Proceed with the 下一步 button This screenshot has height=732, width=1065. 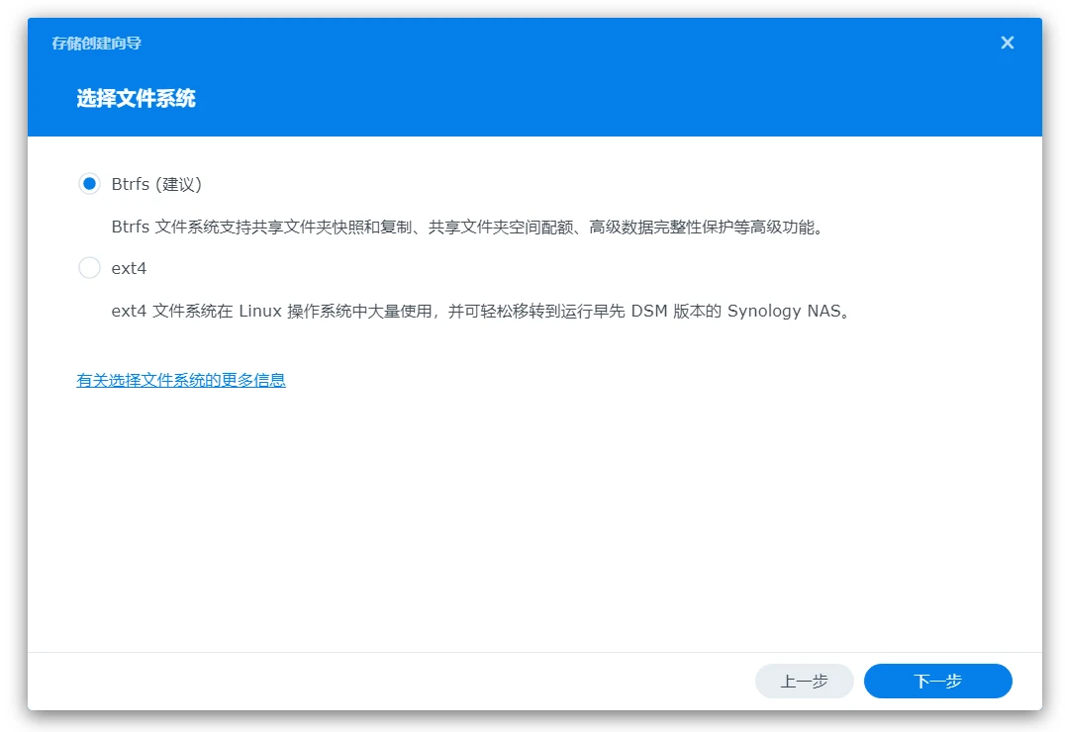[x=937, y=682]
